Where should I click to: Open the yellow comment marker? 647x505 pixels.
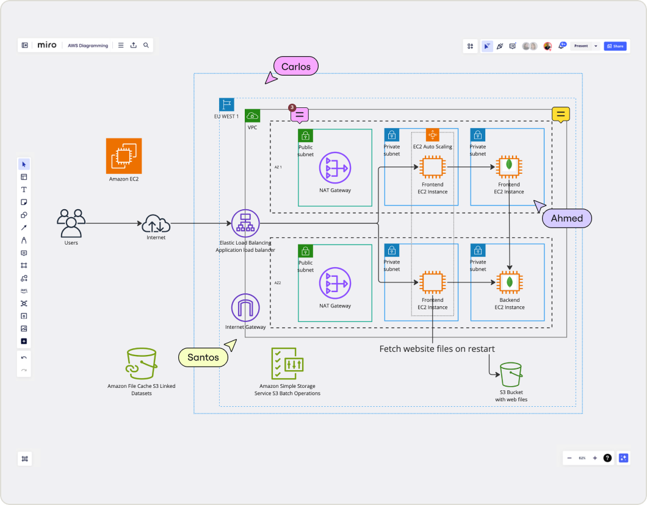[x=561, y=114]
